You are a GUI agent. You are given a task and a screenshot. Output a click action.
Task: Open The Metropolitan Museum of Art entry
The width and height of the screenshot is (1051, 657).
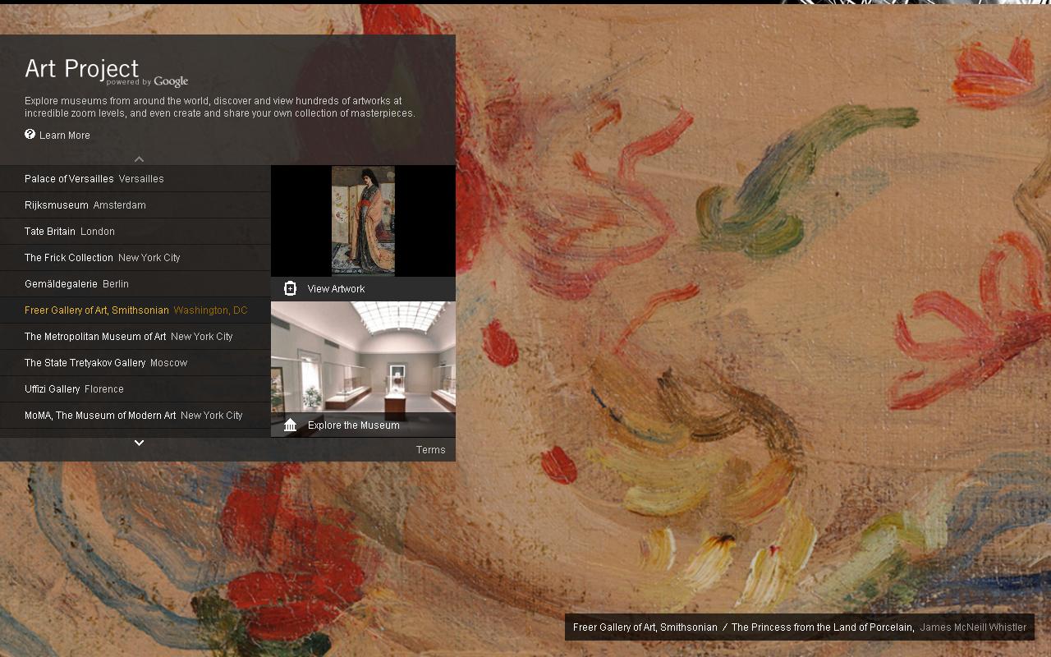tap(135, 337)
